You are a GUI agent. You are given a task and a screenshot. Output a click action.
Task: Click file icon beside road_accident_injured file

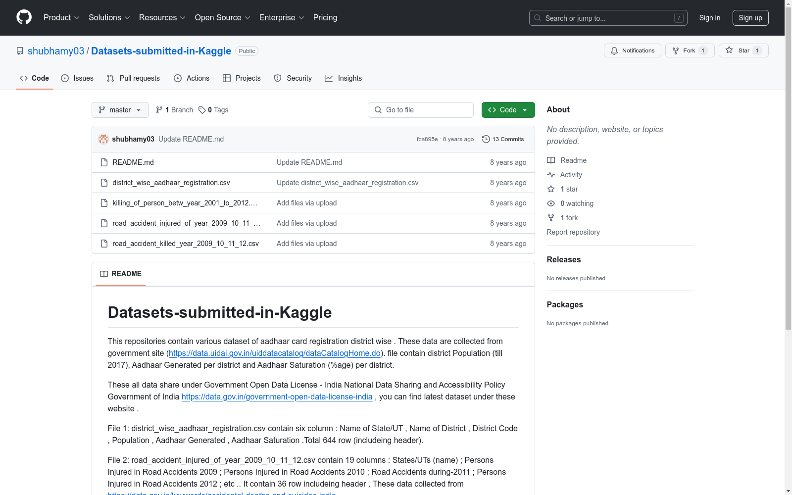click(104, 223)
